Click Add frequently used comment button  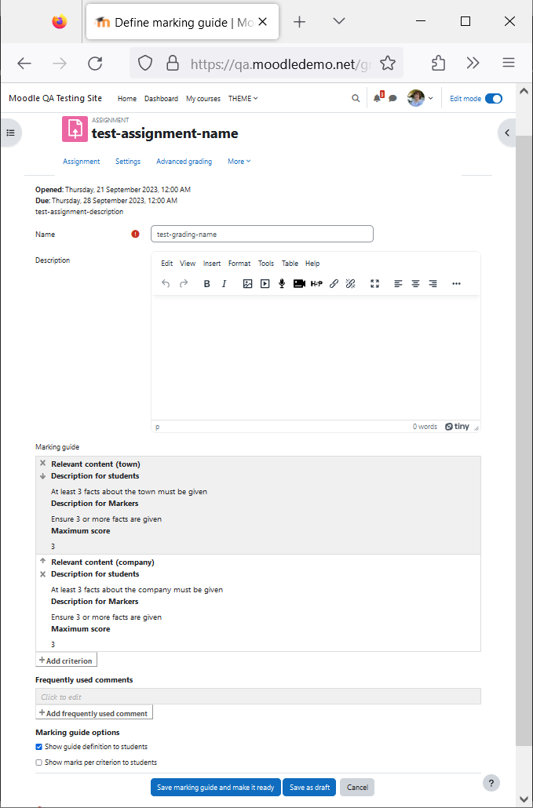point(94,713)
